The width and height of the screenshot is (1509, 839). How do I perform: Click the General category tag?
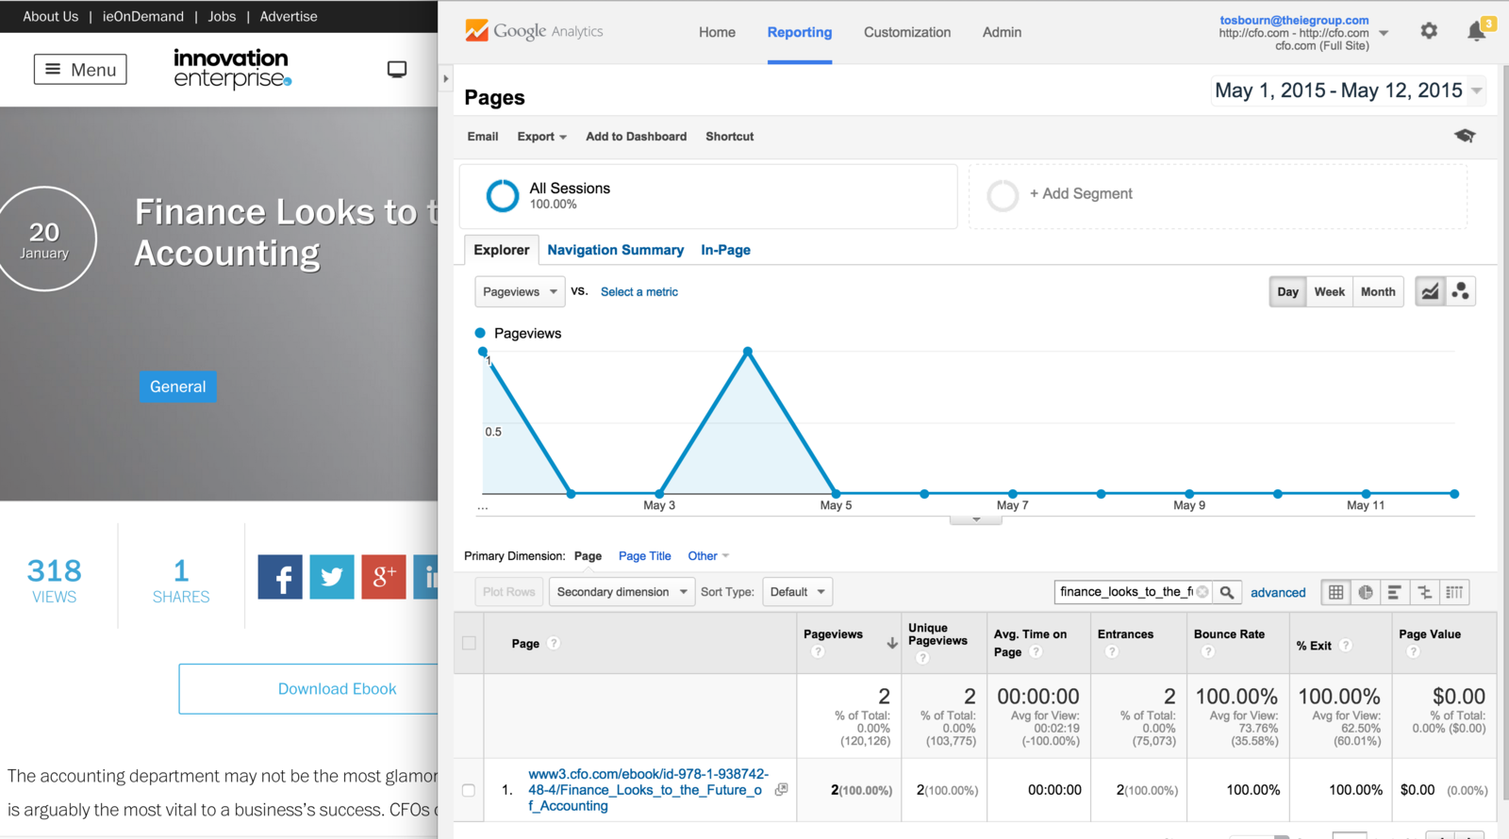pyautogui.click(x=177, y=387)
